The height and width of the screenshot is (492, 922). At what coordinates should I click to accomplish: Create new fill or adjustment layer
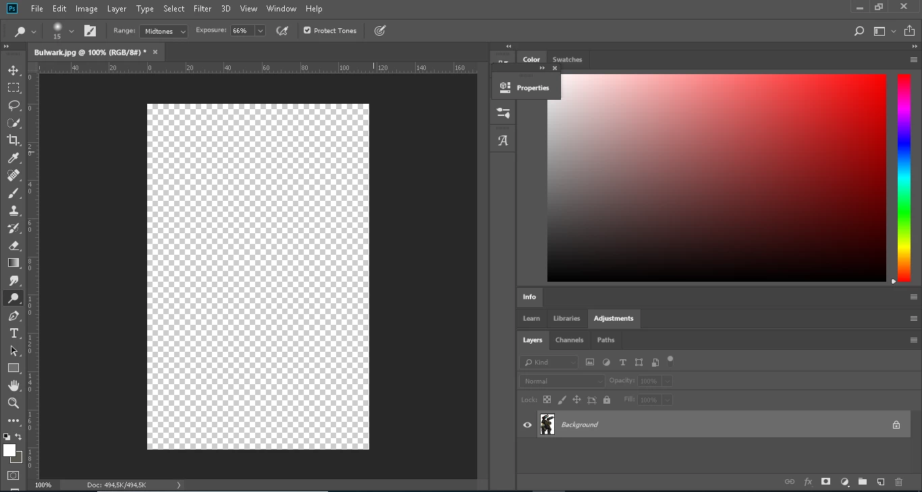pos(844,482)
